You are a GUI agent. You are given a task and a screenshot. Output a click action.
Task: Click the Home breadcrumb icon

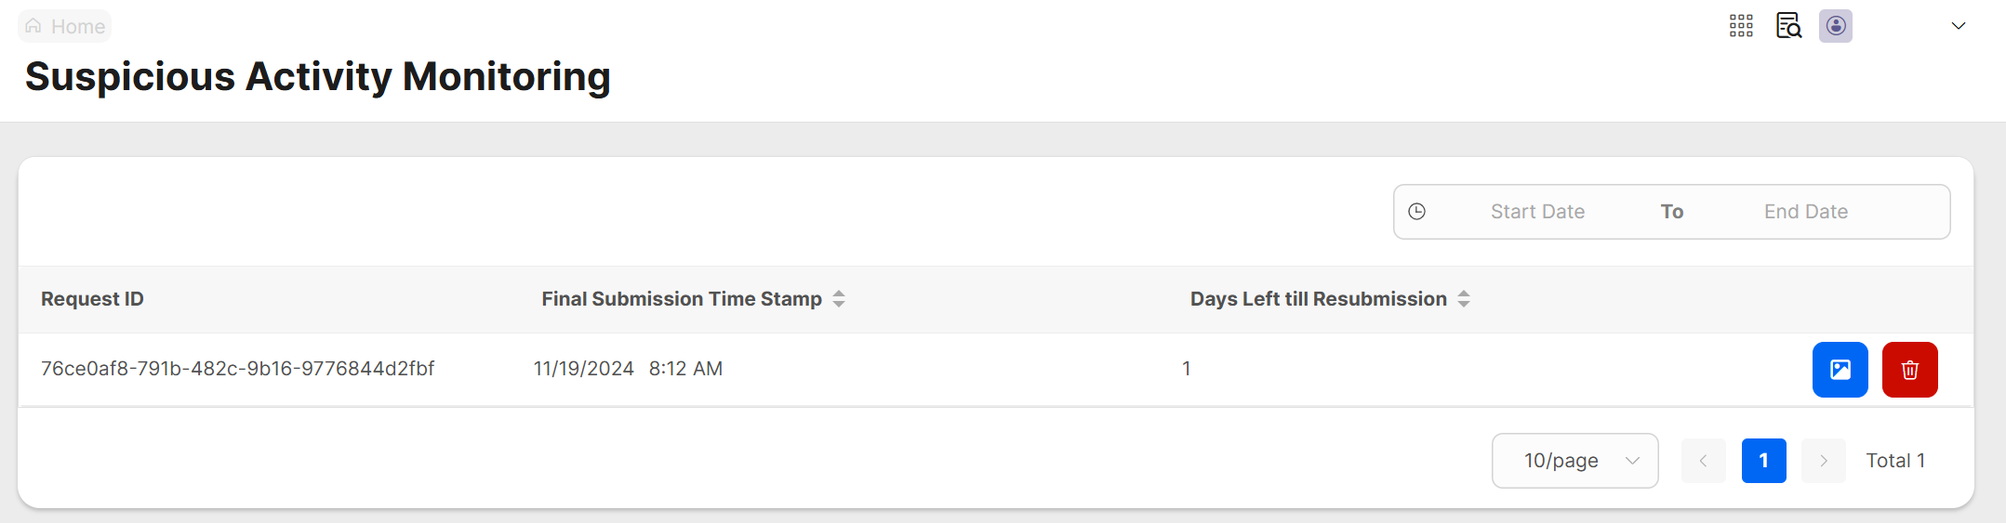(33, 26)
